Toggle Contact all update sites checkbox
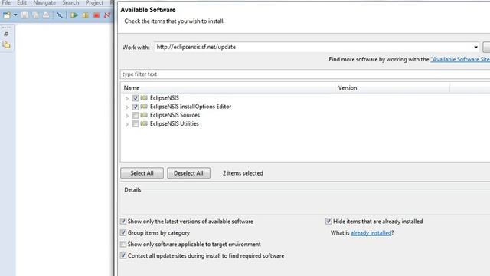This screenshot has height=276, width=490. click(123, 255)
